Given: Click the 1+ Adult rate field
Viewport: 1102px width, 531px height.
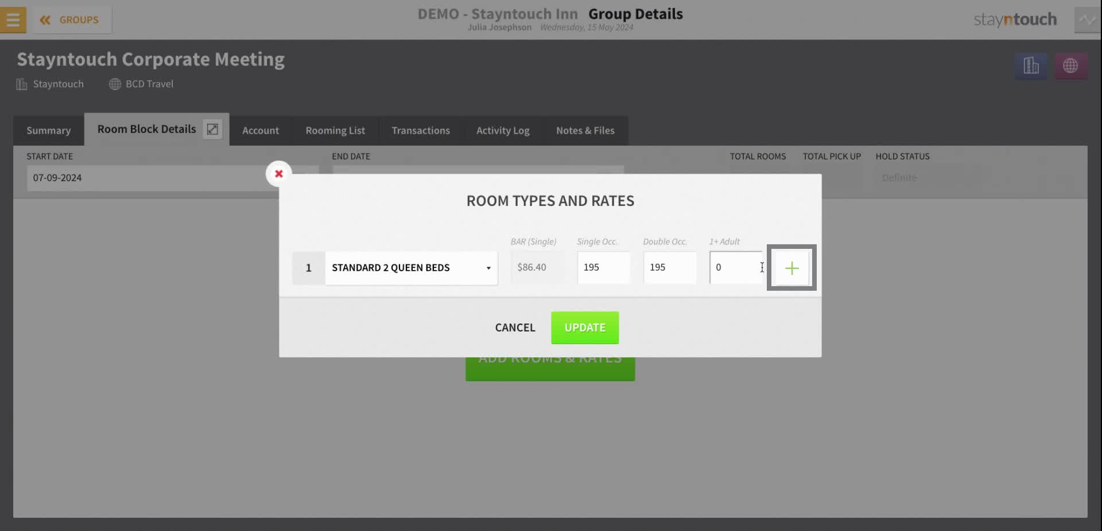Looking at the screenshot, I should tap(736, 268).
